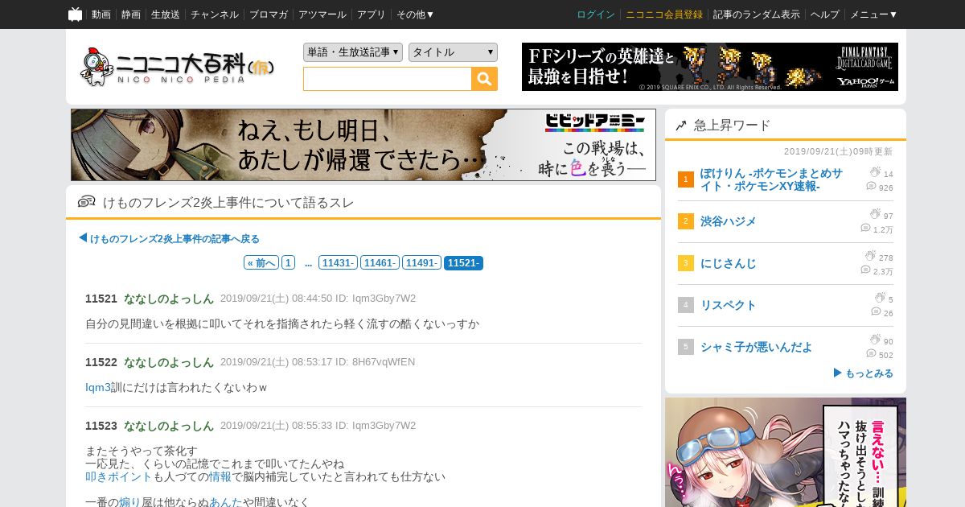
Task: Click the thread title けものフレンズ2炎上事件について語るスレ
Action: coord(228,202)
